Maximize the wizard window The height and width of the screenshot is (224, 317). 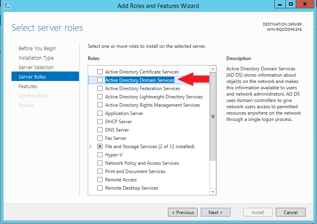pos(291,4)
